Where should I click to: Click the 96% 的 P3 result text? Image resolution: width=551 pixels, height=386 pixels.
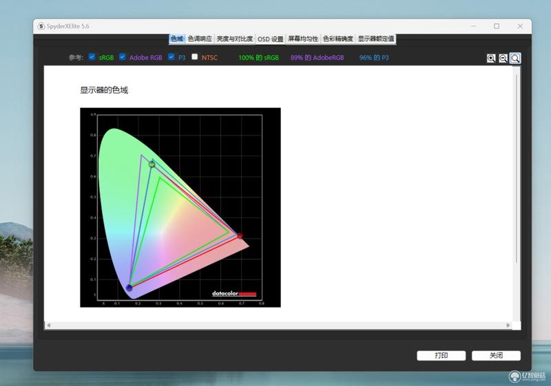click(x=374, y=58)
